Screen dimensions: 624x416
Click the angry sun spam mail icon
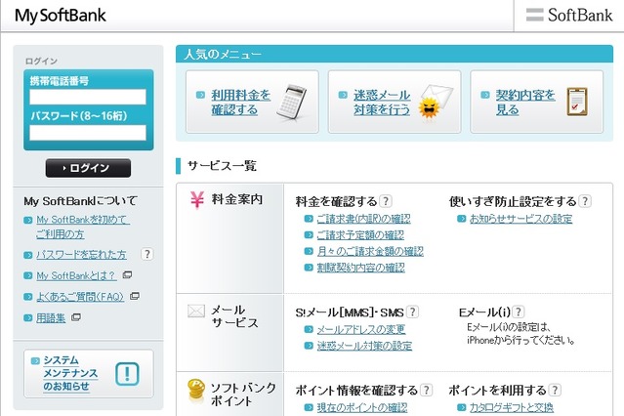pos(429,107)
